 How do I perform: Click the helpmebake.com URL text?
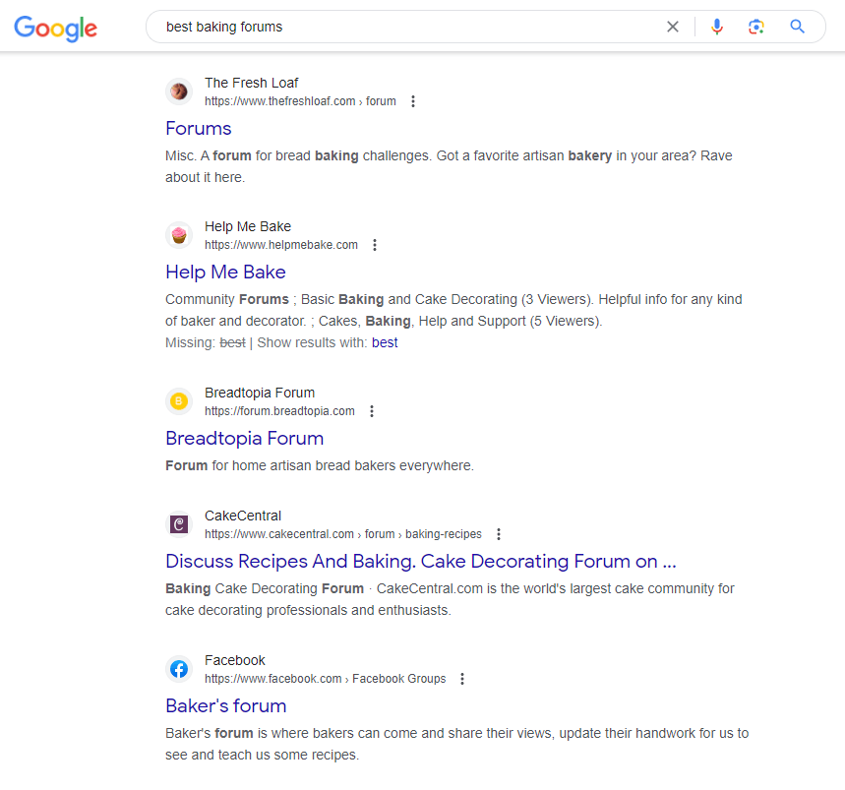281,245
